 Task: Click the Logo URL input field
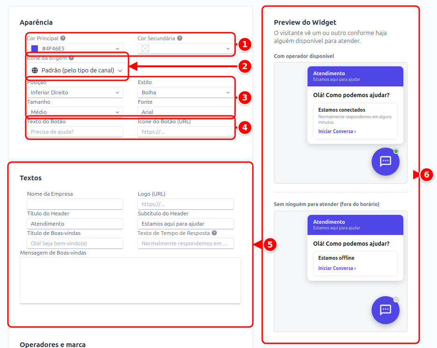(186, 204)
